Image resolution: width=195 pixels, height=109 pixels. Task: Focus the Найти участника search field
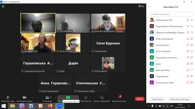pyautogui.click(x=171, y=14)
